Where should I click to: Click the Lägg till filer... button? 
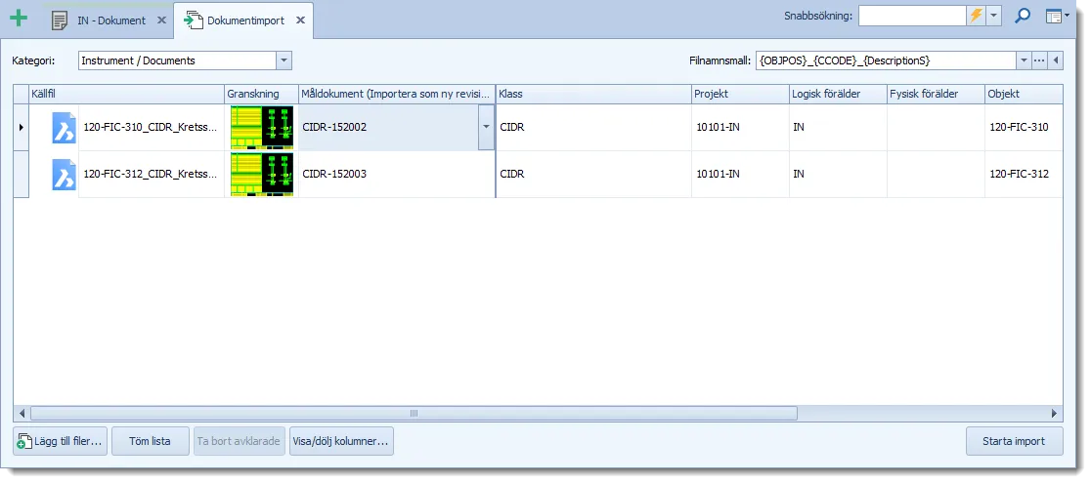[60, 441]
